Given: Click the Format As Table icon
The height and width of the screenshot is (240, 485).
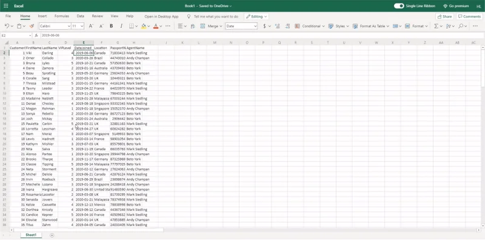Looking at the screenshot, I should point(355,26).
